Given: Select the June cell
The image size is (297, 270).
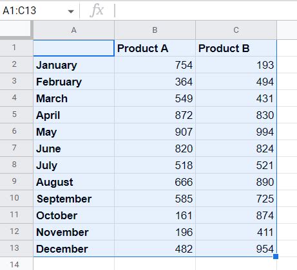Looking at the screenshot, I should tap(74, 148).
